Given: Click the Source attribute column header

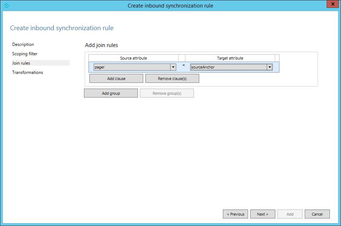Looking at the screenshot, I should coord(134,58).
